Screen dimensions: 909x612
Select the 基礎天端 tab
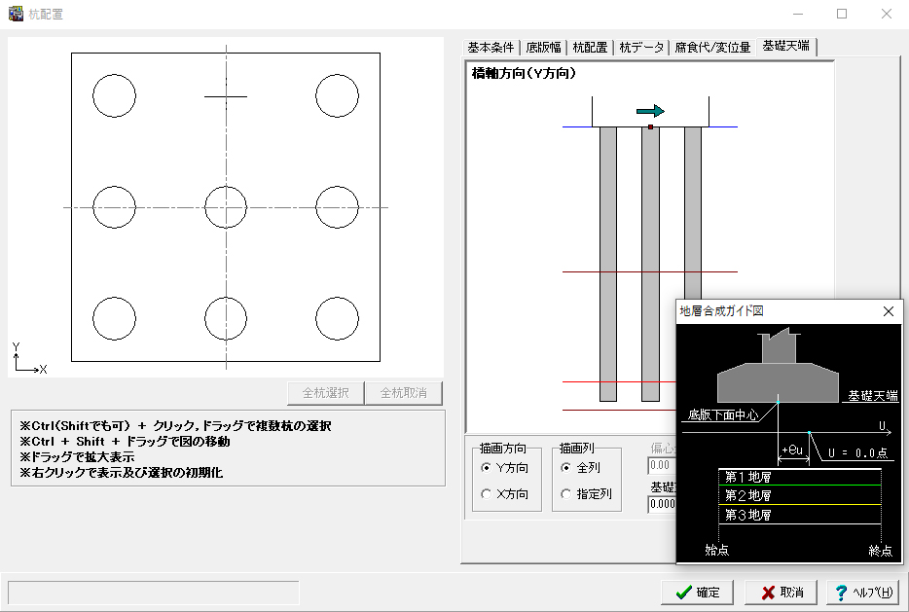786,46
